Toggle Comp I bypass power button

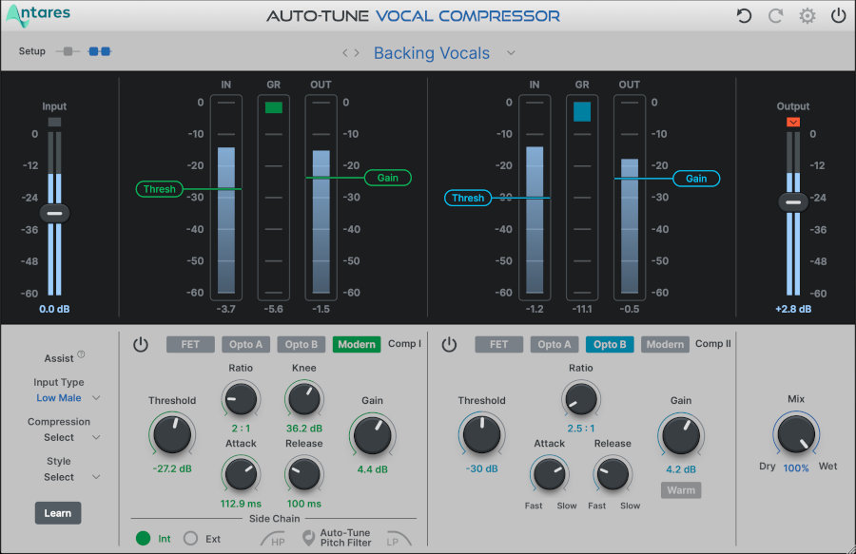click(141, 344)
